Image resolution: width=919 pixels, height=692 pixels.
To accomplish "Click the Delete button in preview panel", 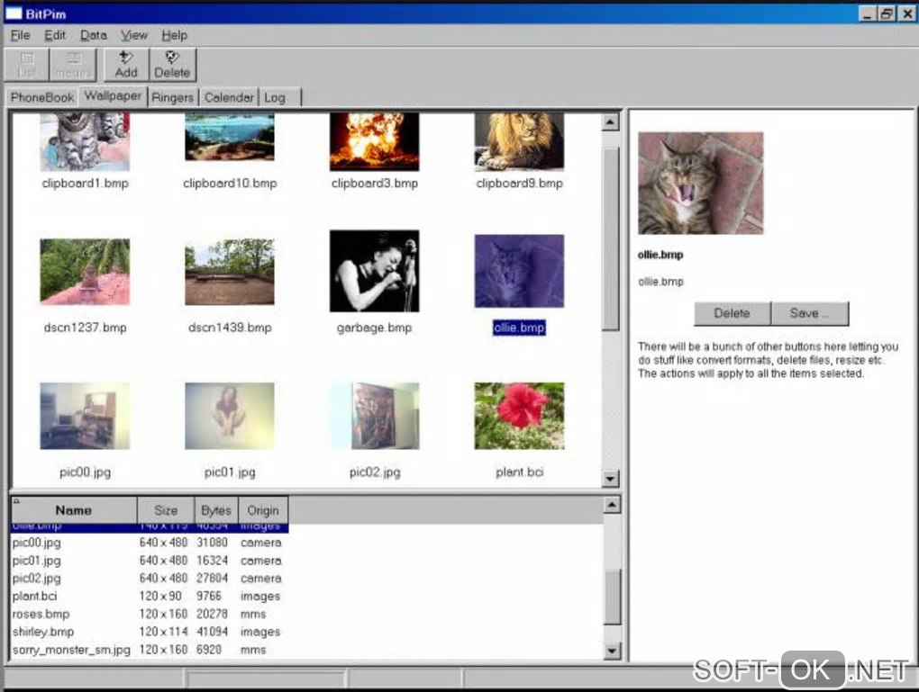I will [732, 313].
